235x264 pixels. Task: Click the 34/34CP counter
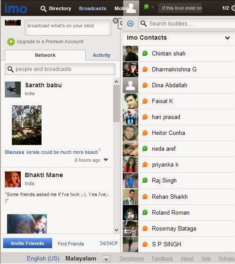click(109, 243)
